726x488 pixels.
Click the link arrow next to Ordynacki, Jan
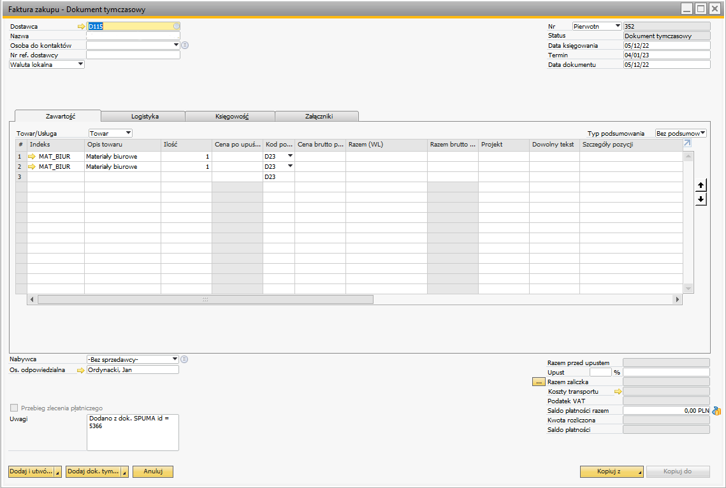[81, 370]
